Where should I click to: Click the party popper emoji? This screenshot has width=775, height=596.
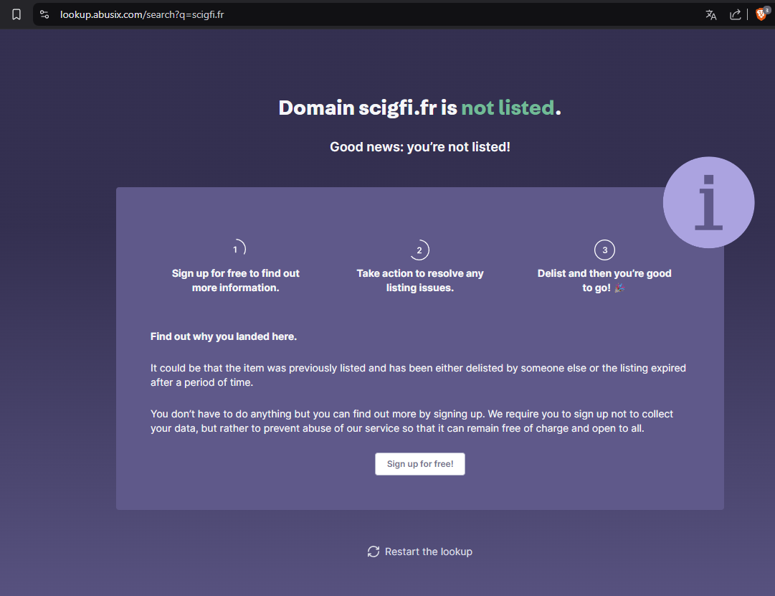619,288
